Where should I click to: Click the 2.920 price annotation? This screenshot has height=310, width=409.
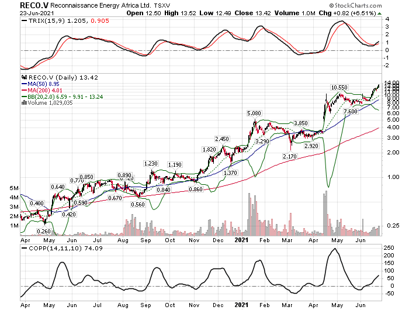[x=311, y=146]
